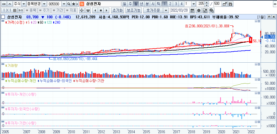
Task: Switch chart period to 주 (weekly)
Action: (x=130, y=4)
